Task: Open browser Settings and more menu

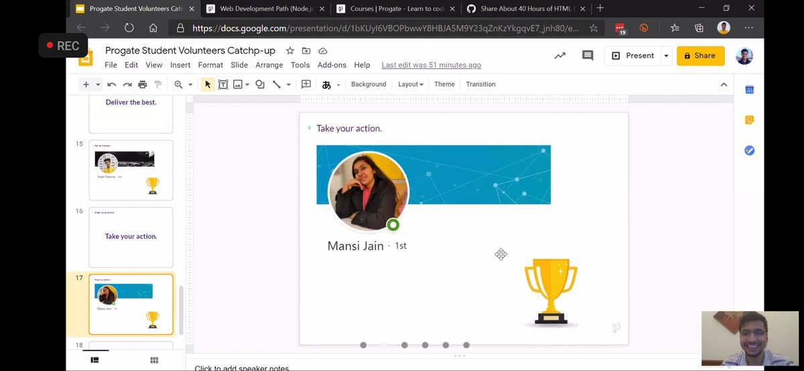Action: pos(749,28)
